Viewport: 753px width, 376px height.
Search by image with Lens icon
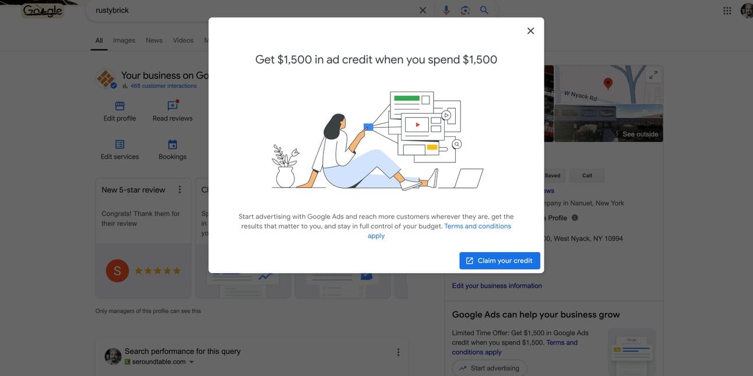coord(465,10)
